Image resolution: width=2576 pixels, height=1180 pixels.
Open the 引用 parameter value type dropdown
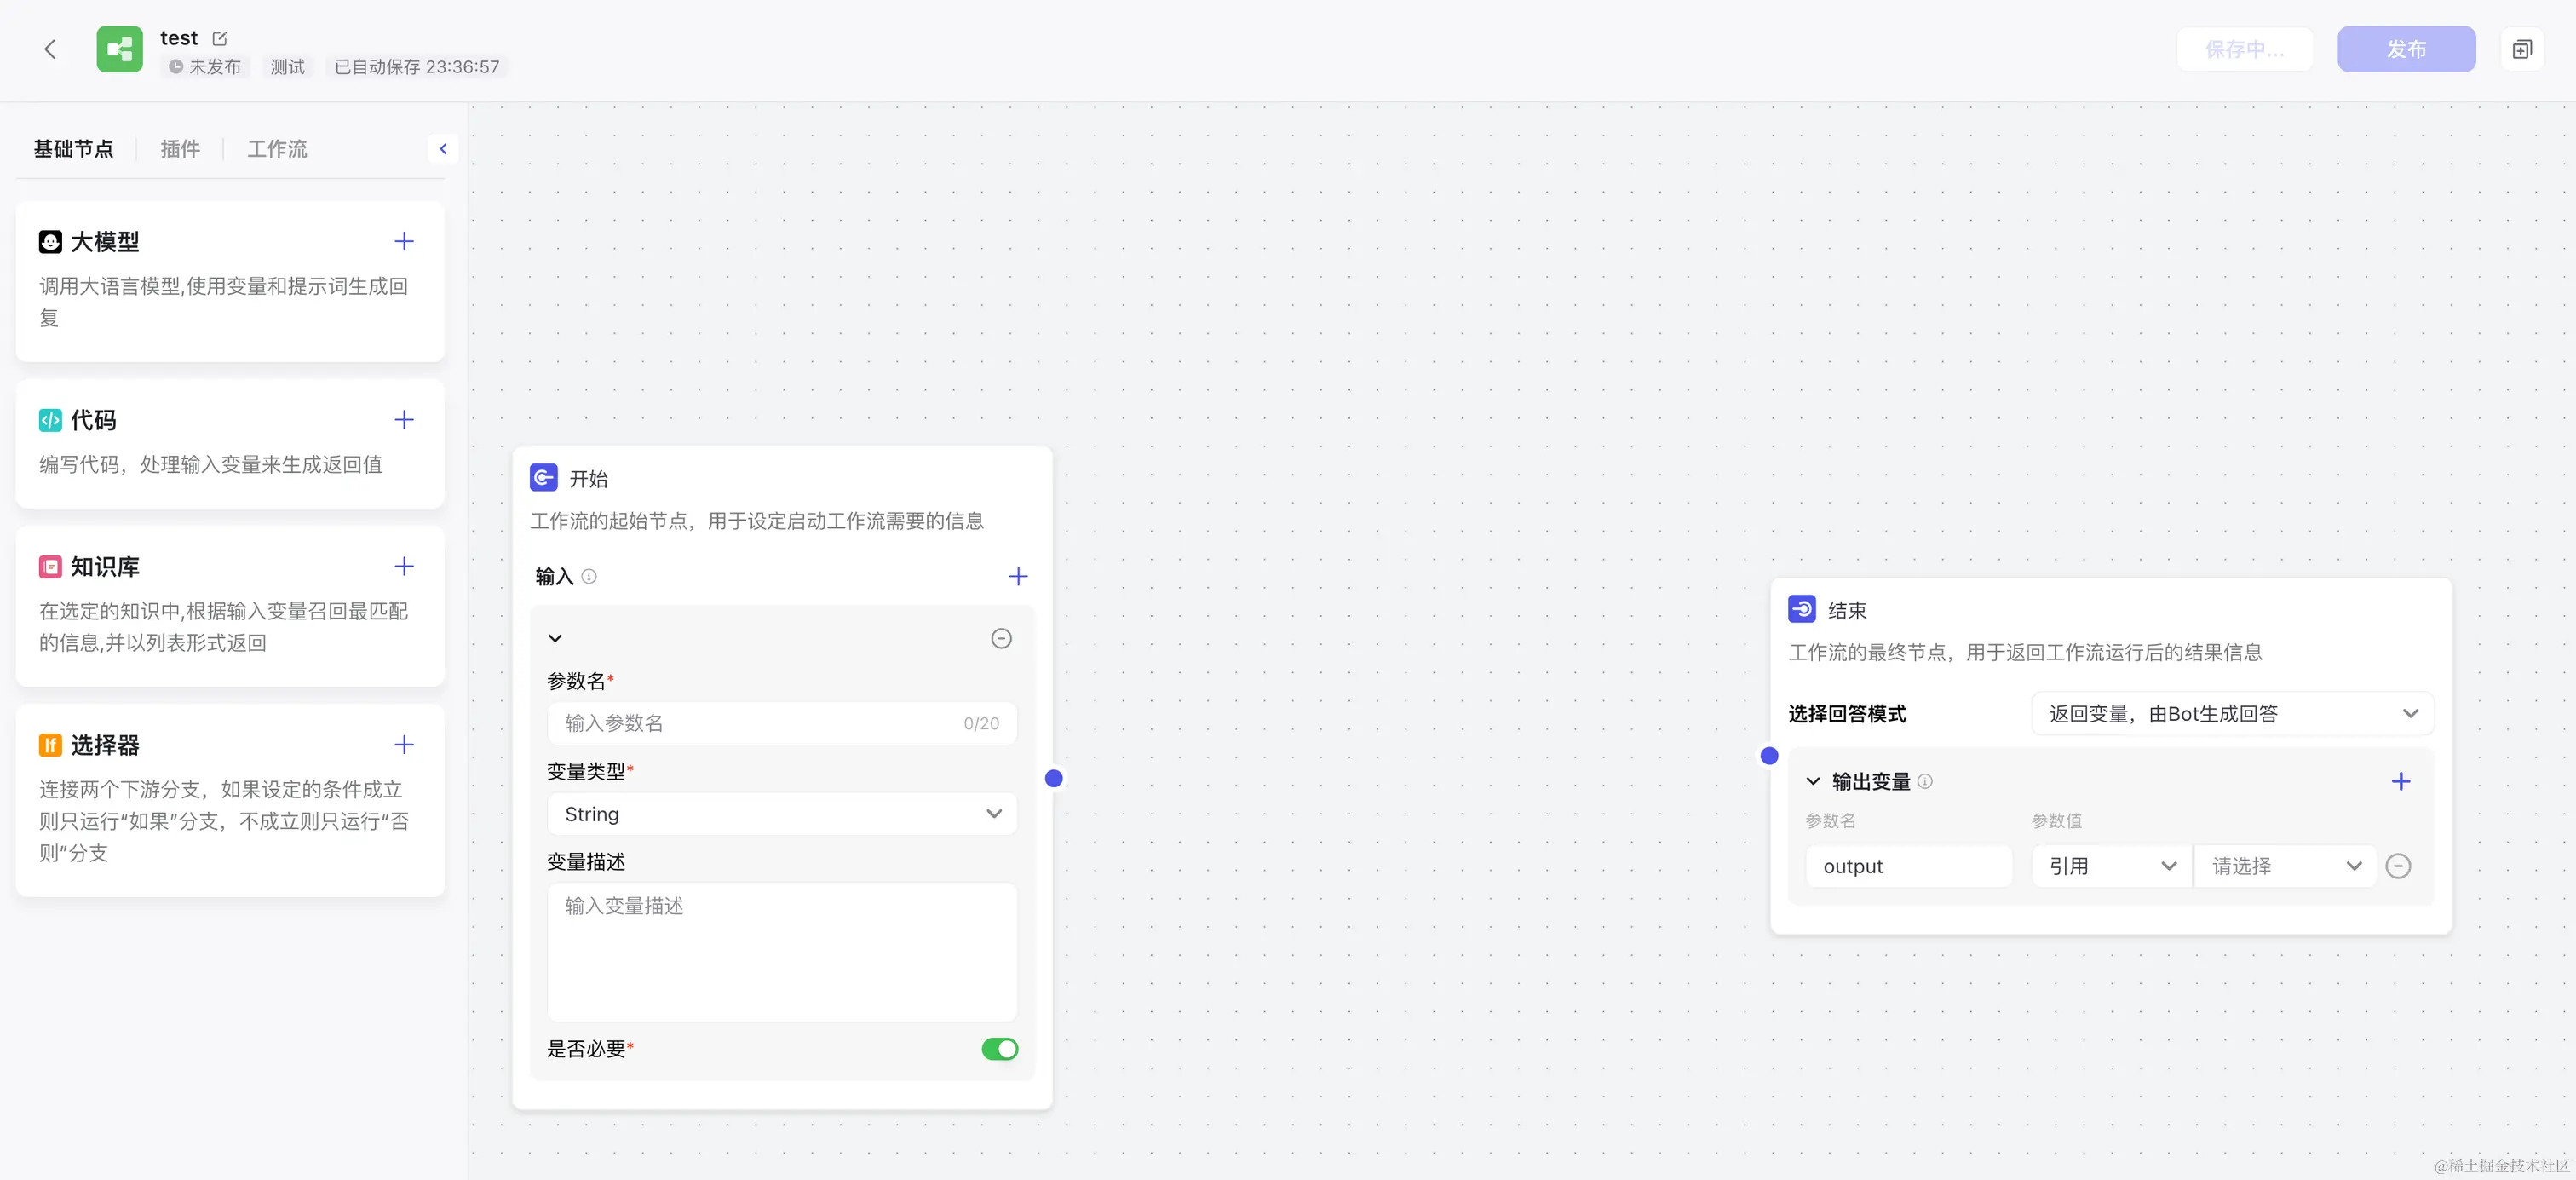click(x=2110, y=866)
